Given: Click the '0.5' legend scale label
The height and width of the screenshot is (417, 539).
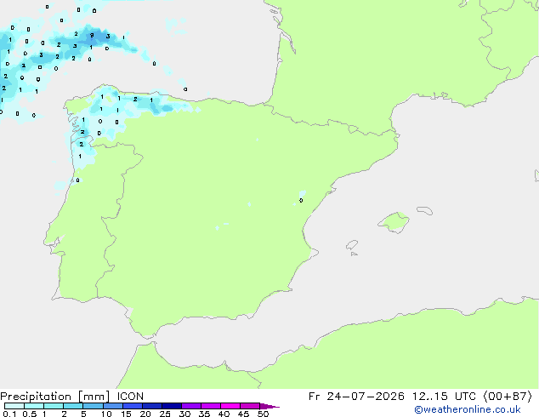Looking at the screenshot, I should click(x=29, y=414).
